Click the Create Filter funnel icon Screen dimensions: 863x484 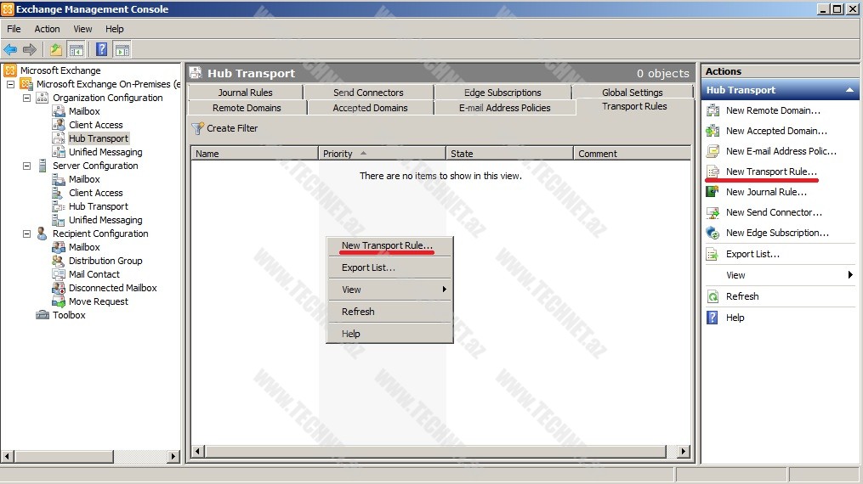(x=198, y=128)
